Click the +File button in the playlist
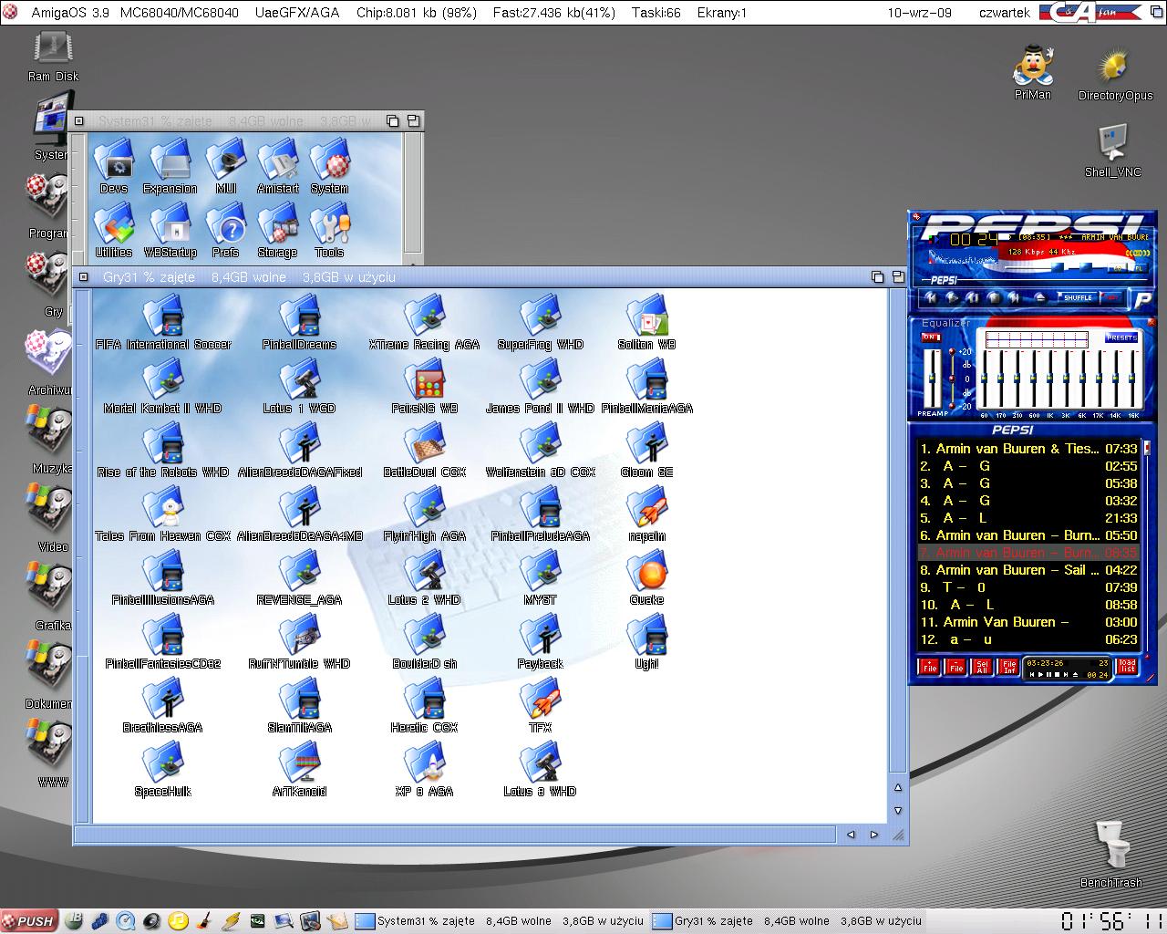This screenshot has width=1167, height=934. [x=929, y=667]
